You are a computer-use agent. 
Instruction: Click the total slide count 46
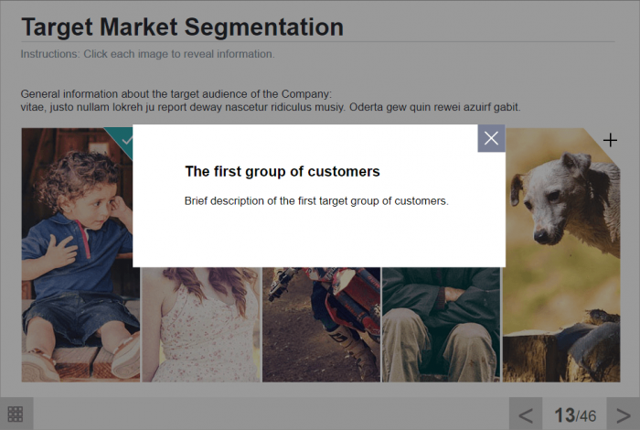point(588,416)
